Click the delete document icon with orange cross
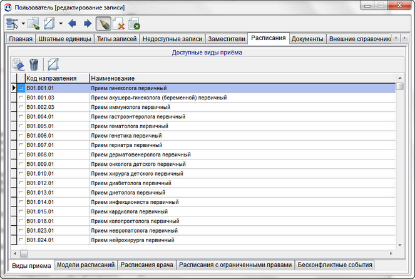 [119, 24]
